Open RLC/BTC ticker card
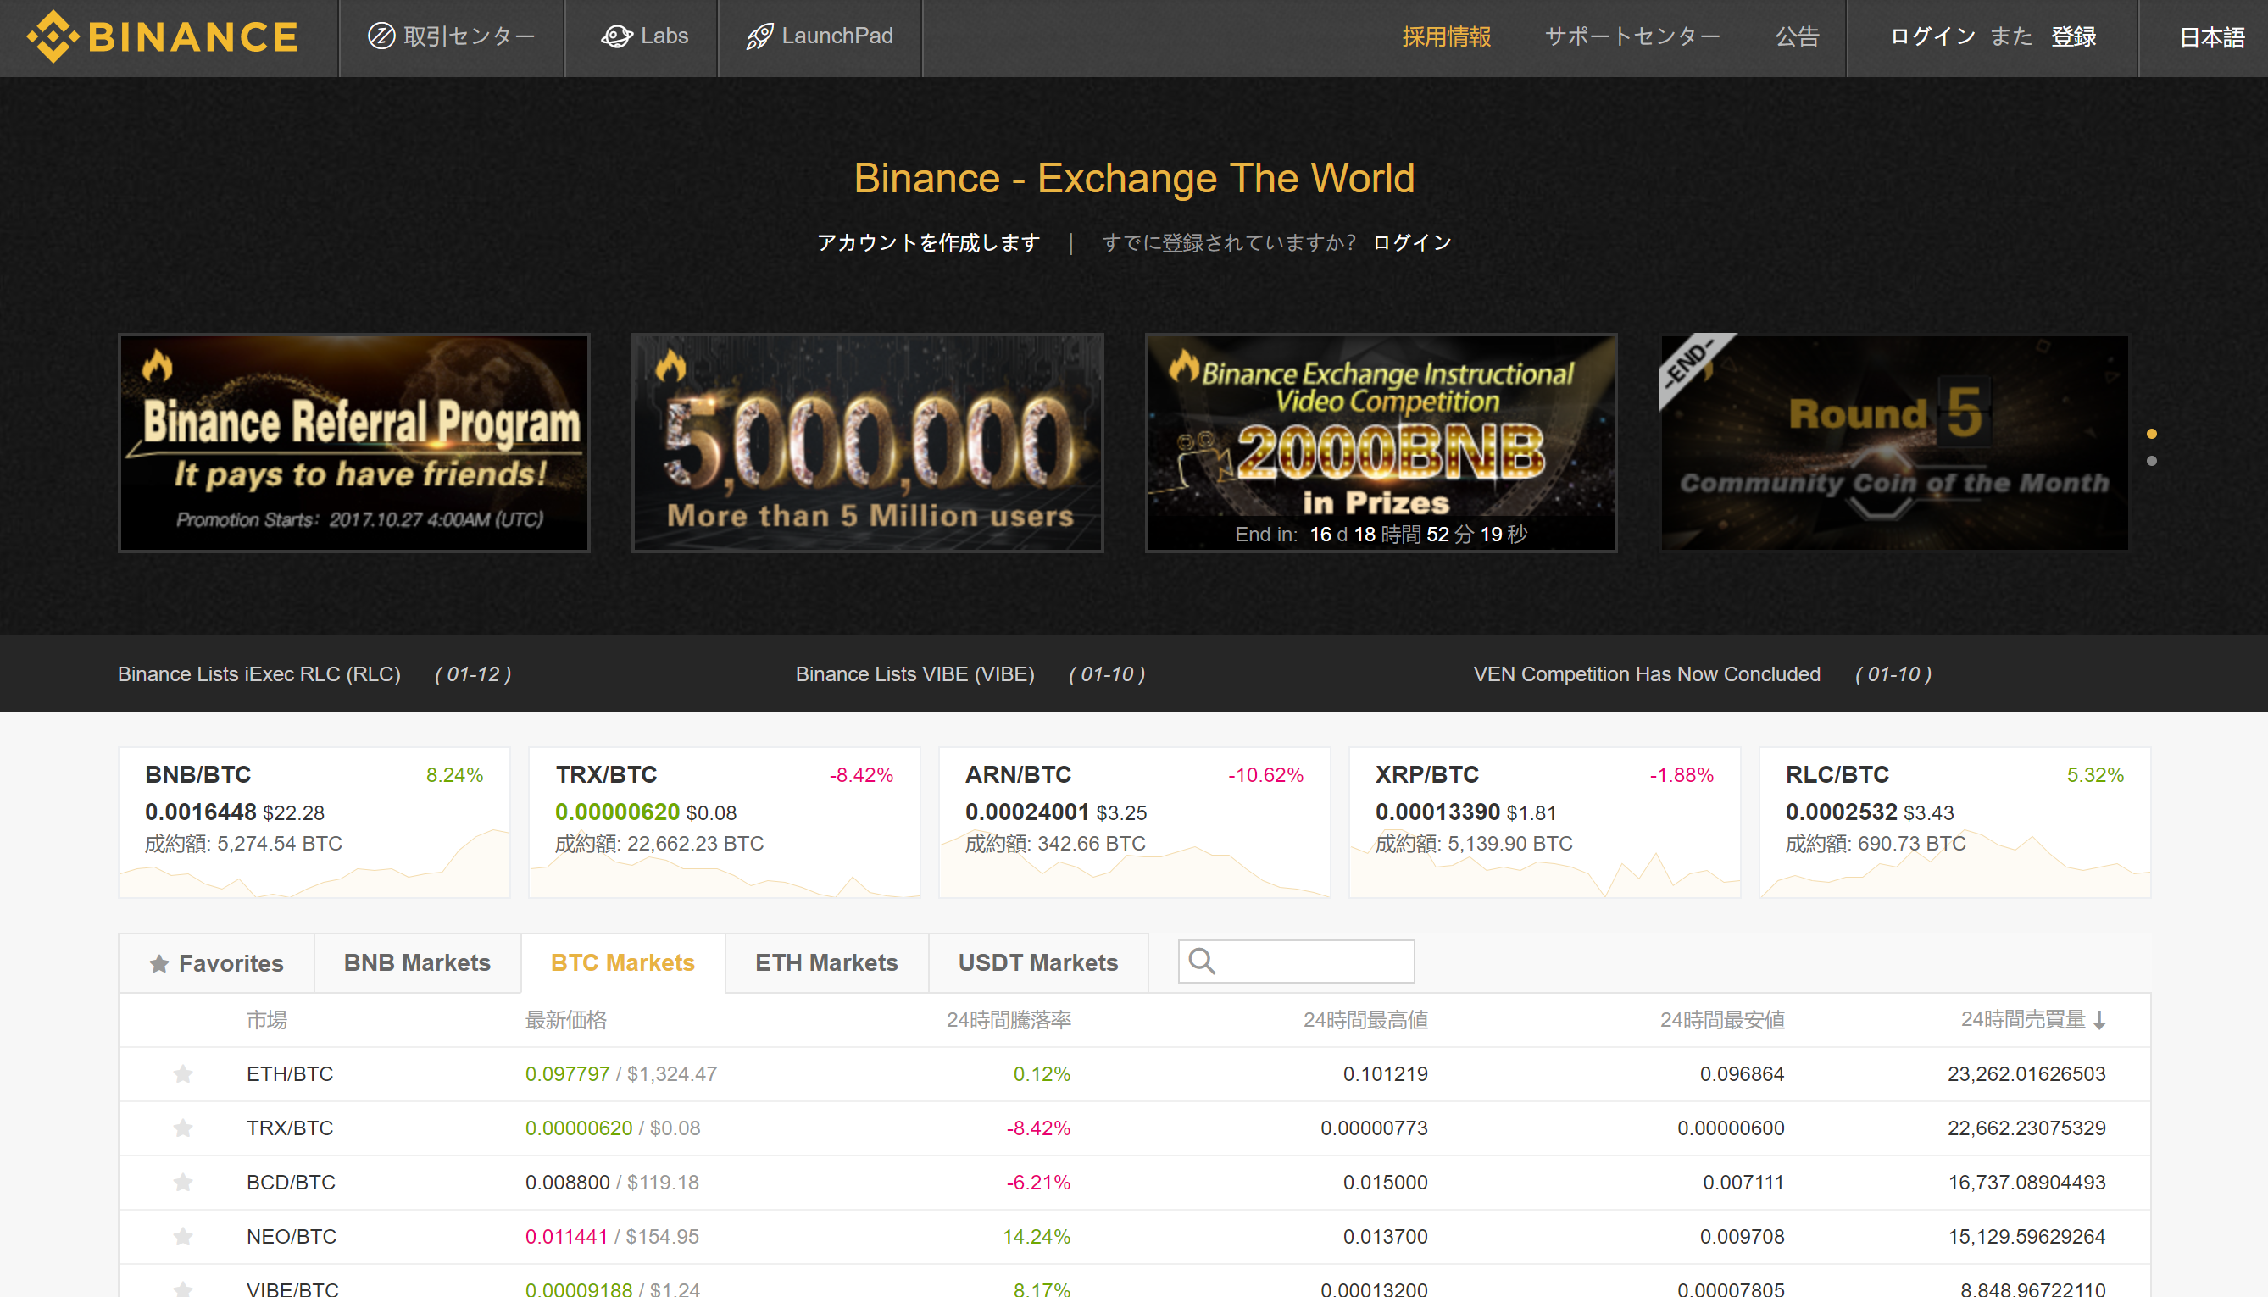The width and height of the screenshot is (2268, 1297). coord(1954,823)
